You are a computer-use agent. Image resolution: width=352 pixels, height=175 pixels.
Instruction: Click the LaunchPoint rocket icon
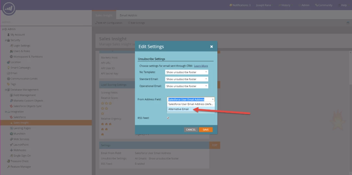coord(11,145)
